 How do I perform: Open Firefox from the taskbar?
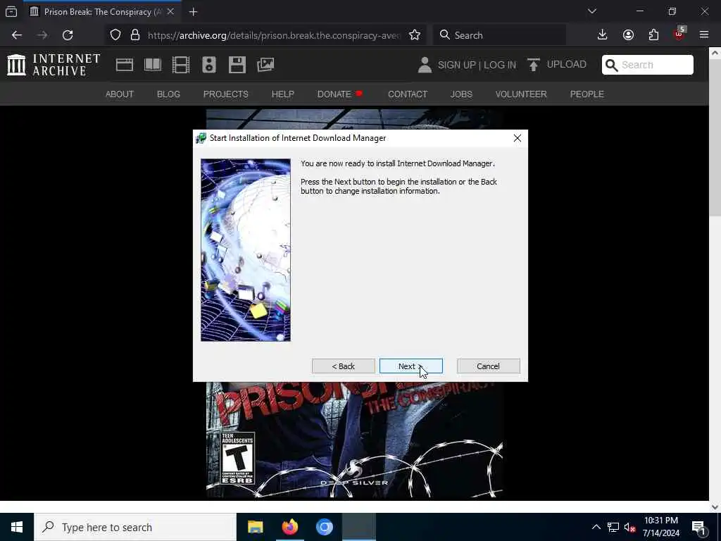(x=289, y=527)
